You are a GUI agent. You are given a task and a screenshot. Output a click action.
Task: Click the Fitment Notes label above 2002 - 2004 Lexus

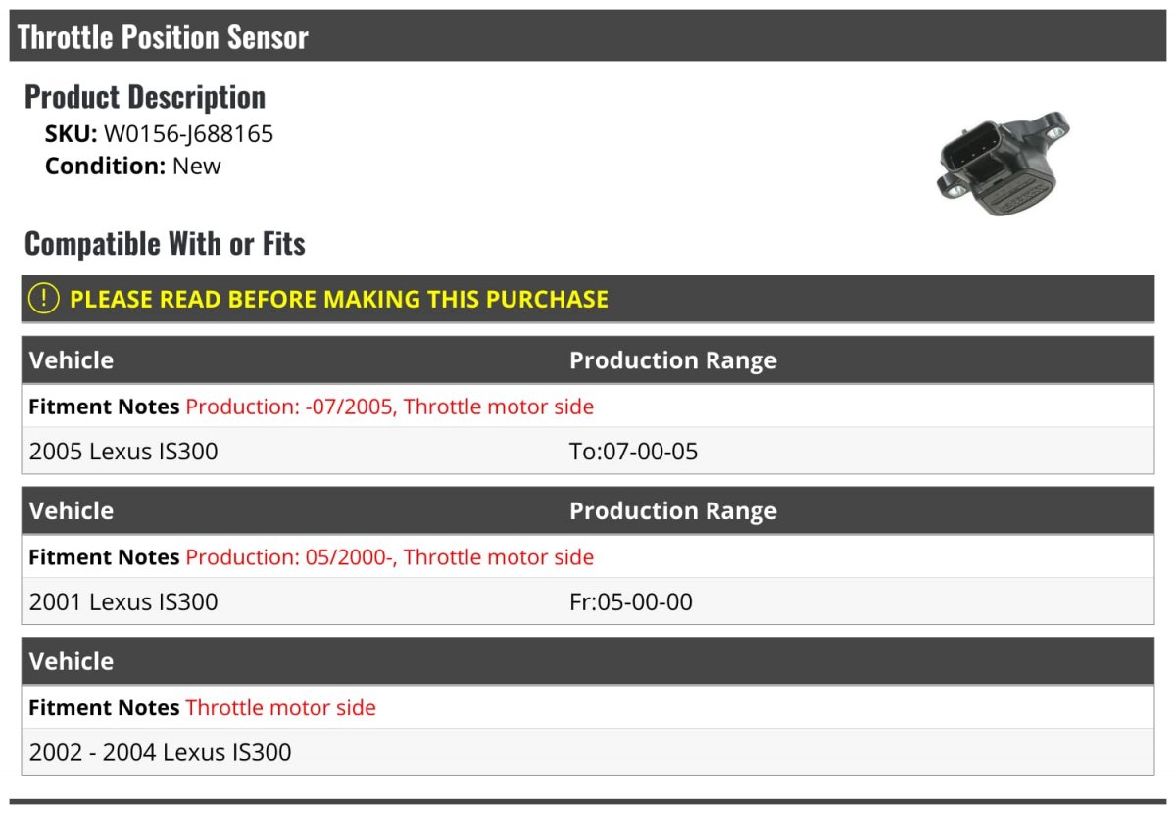pyautogui.click(x=104, y=707)
